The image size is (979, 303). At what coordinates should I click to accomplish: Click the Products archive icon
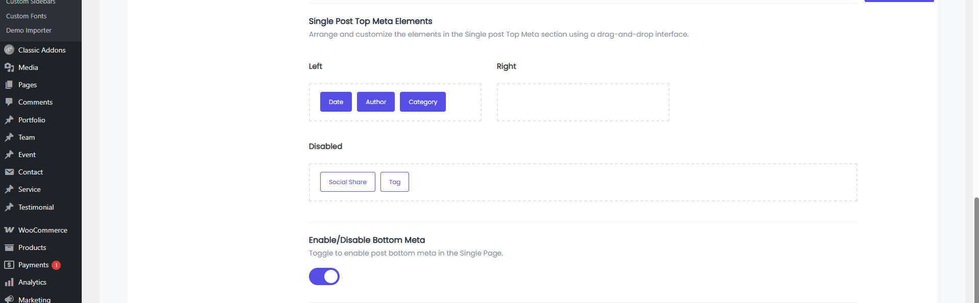pos(9,247)
